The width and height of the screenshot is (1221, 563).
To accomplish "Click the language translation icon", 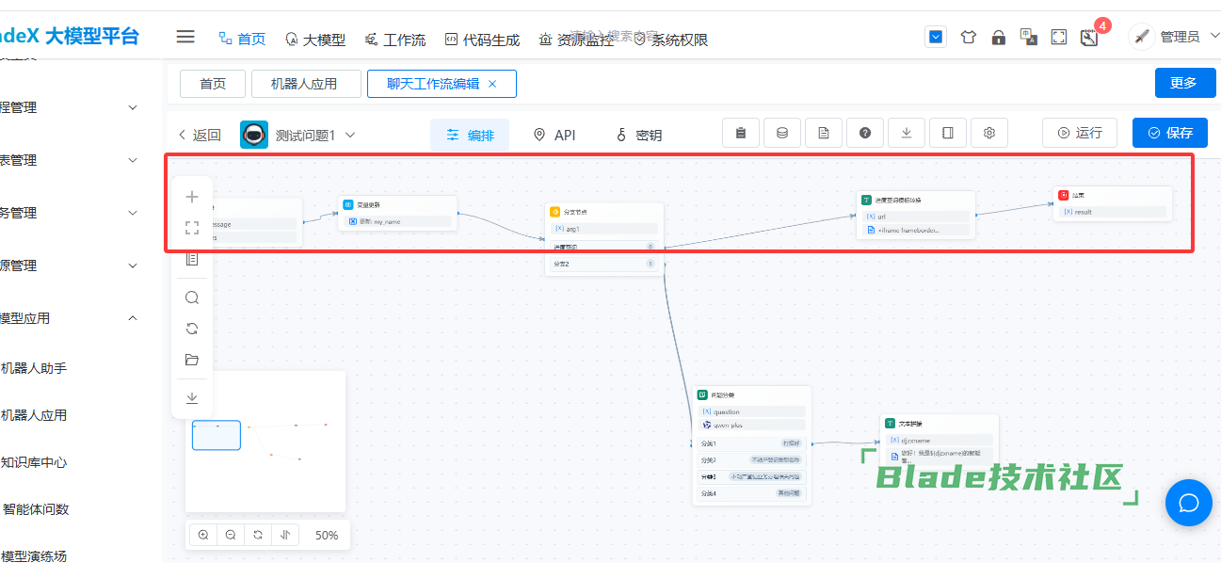I will click(1028, 38).
